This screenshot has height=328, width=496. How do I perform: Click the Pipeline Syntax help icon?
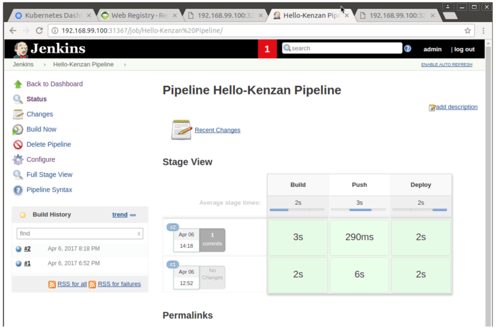(18, 190)
